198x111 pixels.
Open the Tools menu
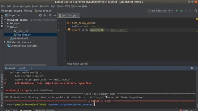click(60, 6)
